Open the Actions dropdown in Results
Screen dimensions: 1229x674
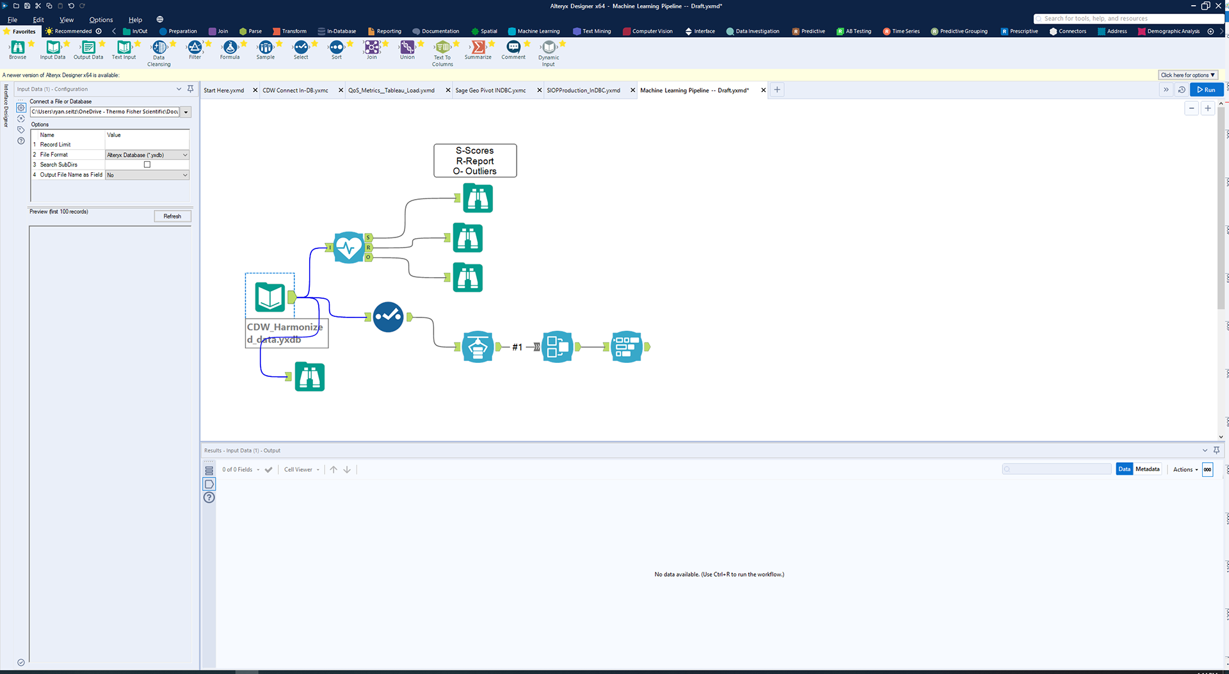point(1185,469)
